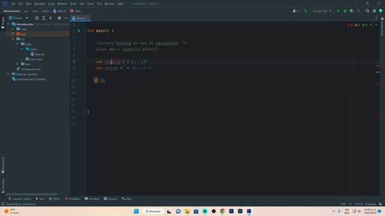Open the Version Control tool window

pyautogui.click(x=20, y=199)
